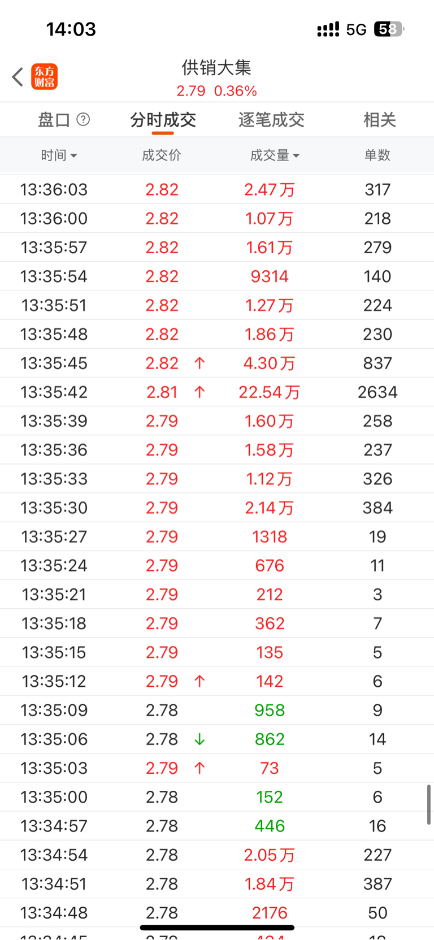Viewport: 434px width, 940px height.
Task: Tap the back arrow icon
Action: (18, 77)
